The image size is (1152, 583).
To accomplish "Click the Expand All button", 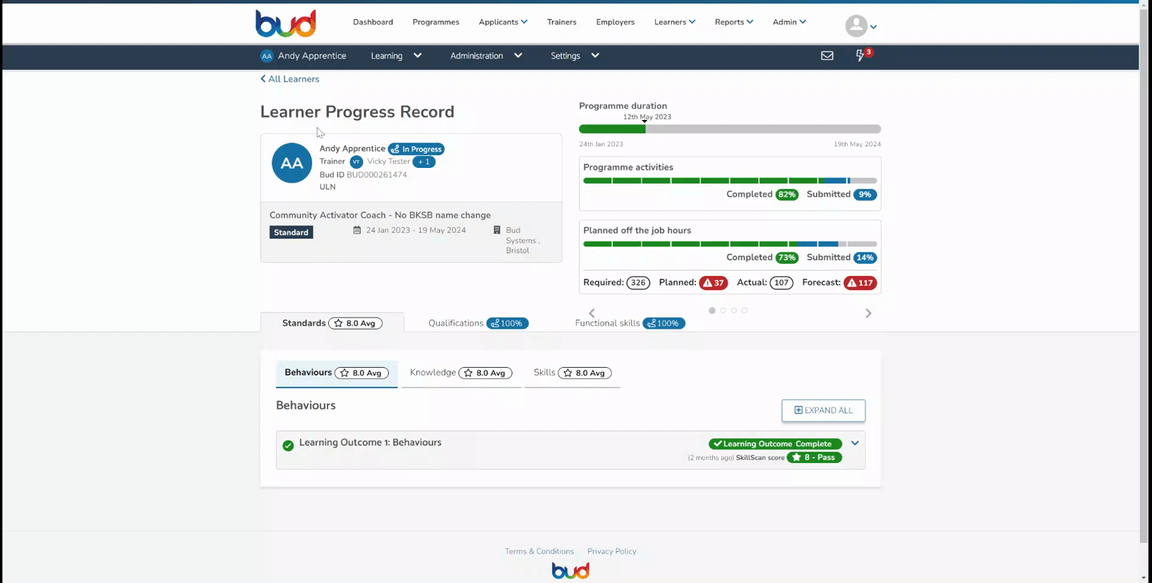I will tap(823, 410).
